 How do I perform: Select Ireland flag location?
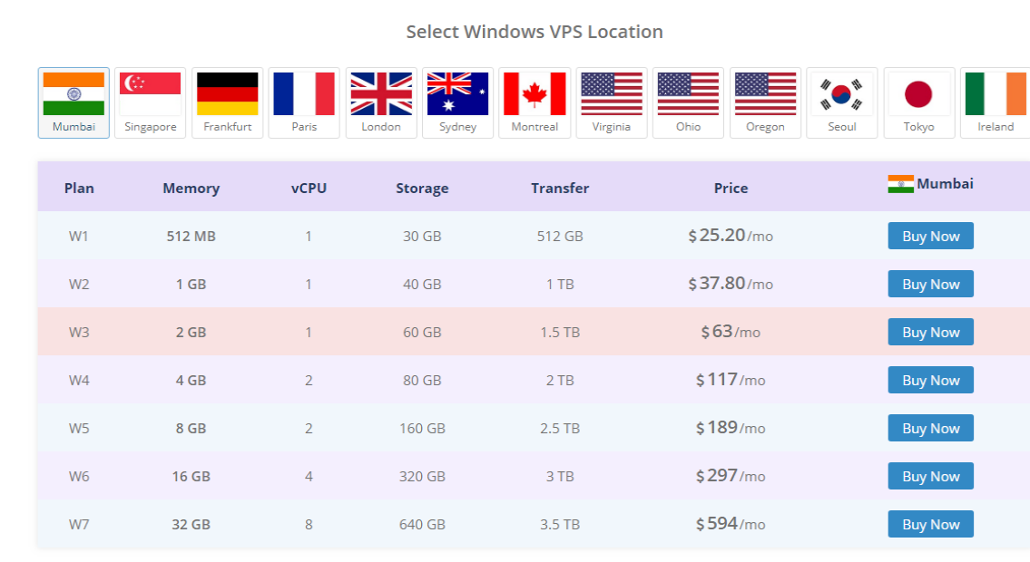(x=996, y=103)
